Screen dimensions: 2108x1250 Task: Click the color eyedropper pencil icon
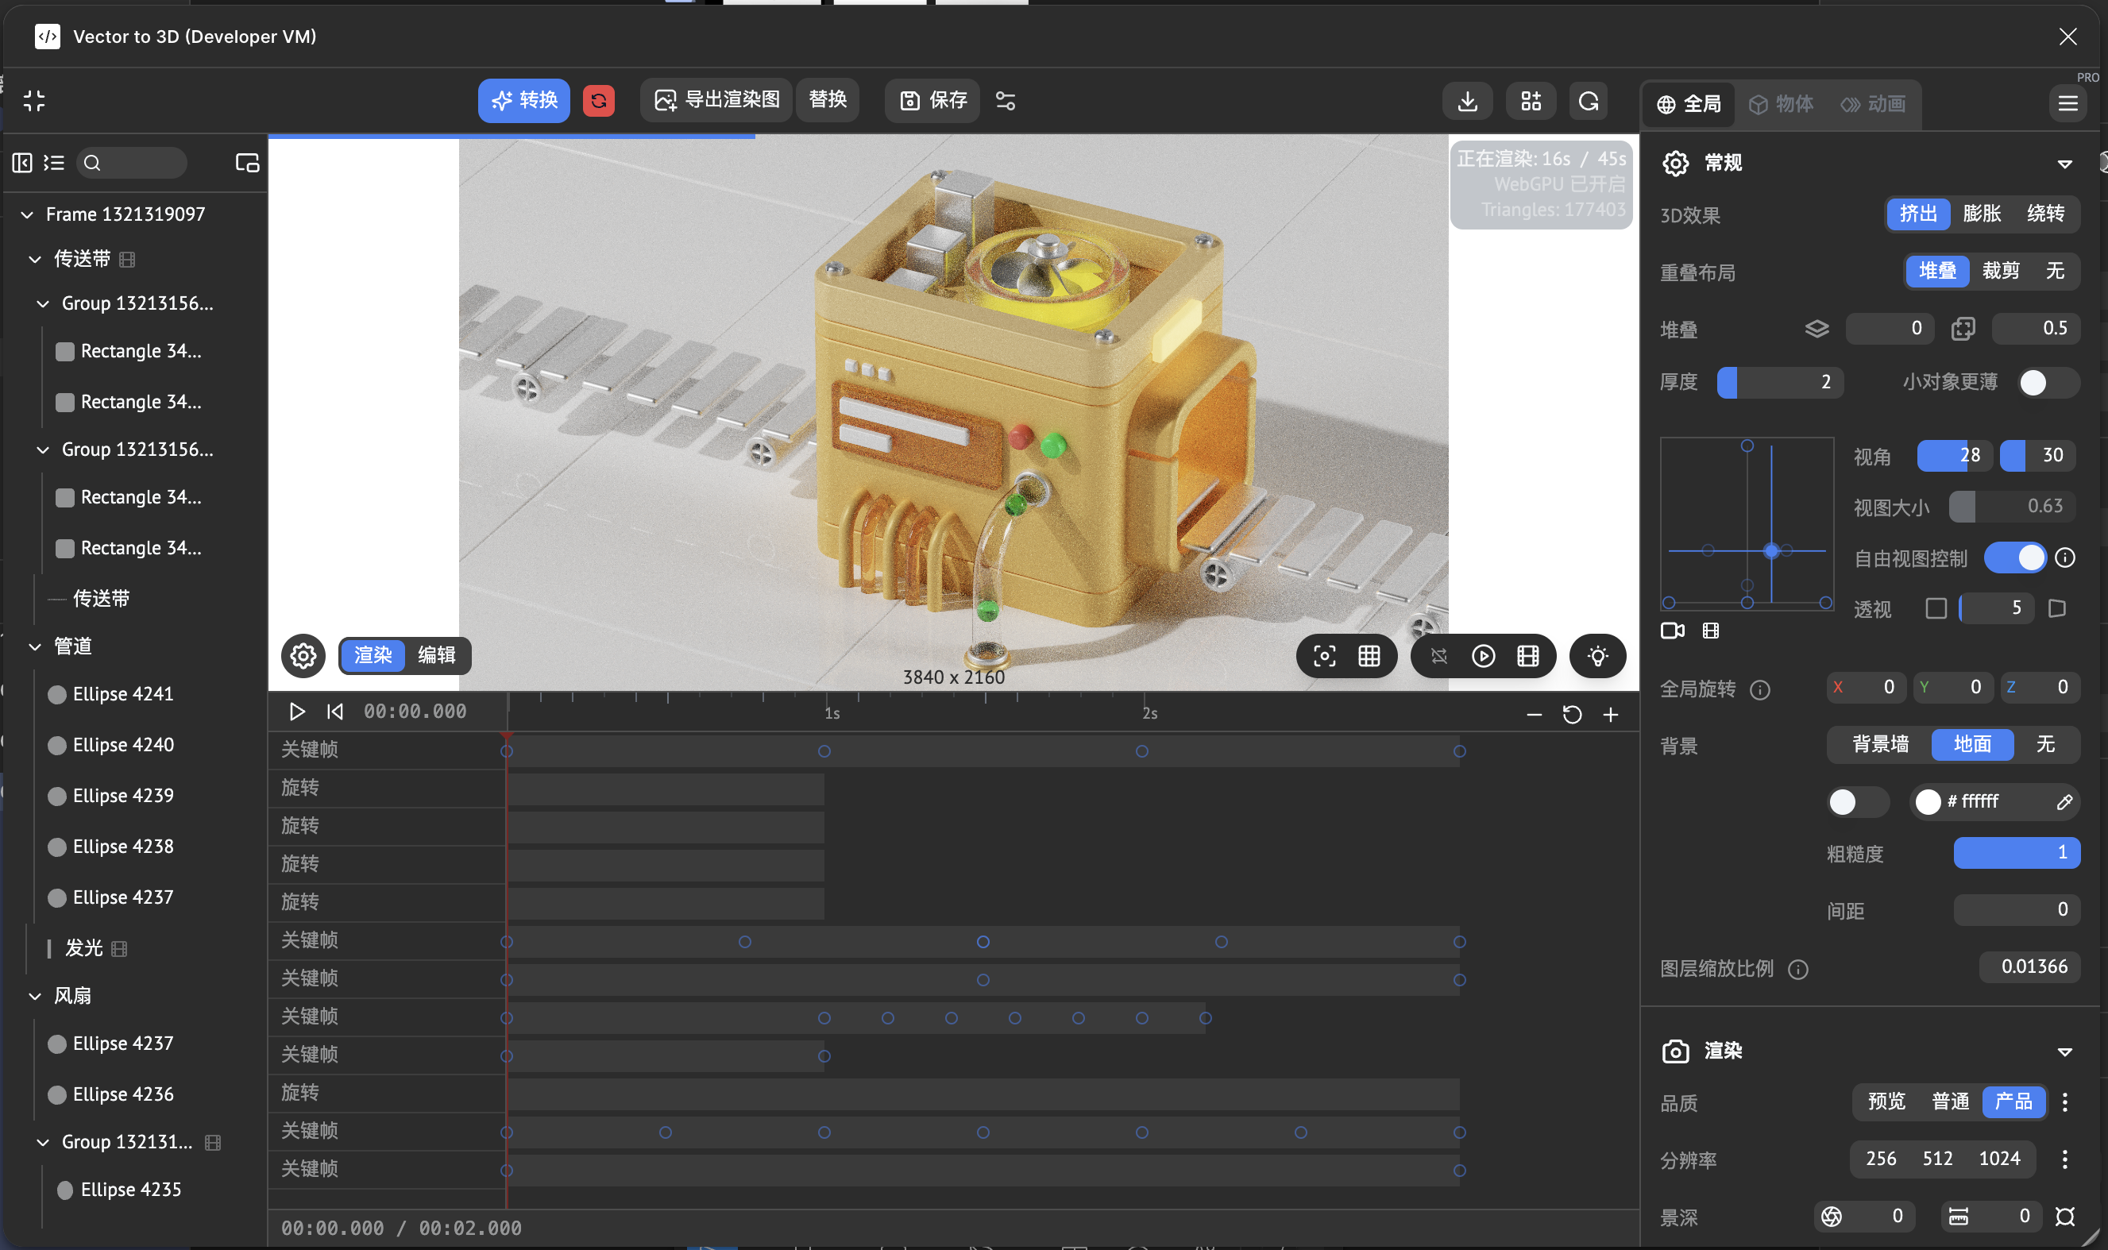coord(2064,802)
